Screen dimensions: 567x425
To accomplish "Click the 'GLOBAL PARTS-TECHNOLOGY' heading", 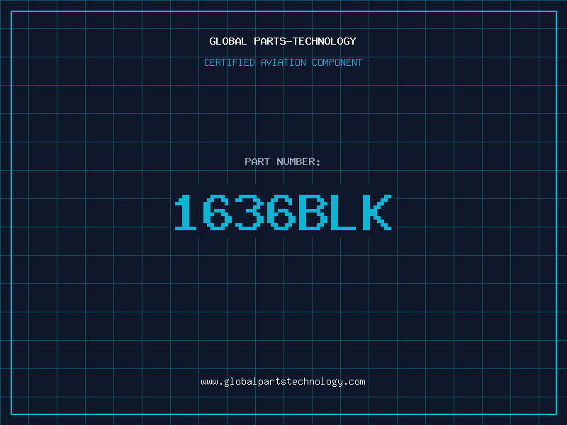I will tap(283, 41).
